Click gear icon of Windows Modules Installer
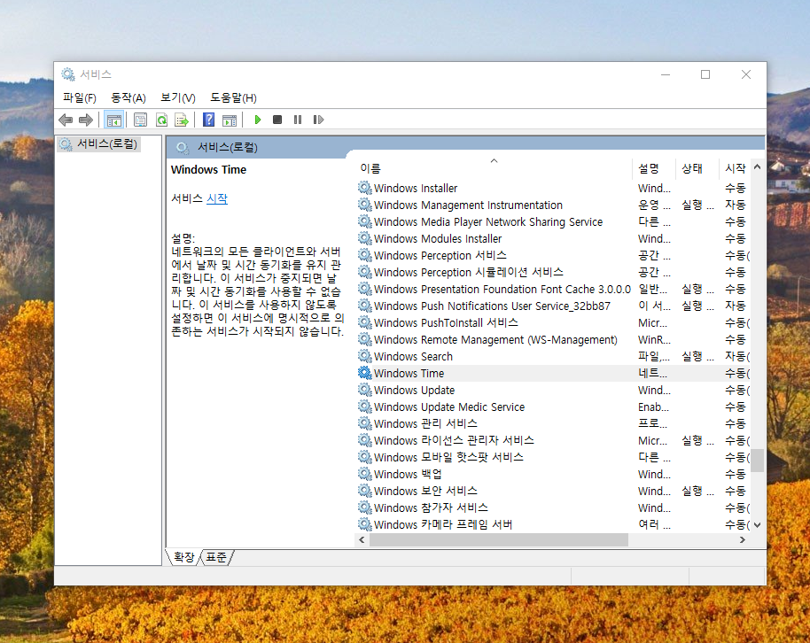The width and height of the screenshot is (810, 643). (365, 238)
